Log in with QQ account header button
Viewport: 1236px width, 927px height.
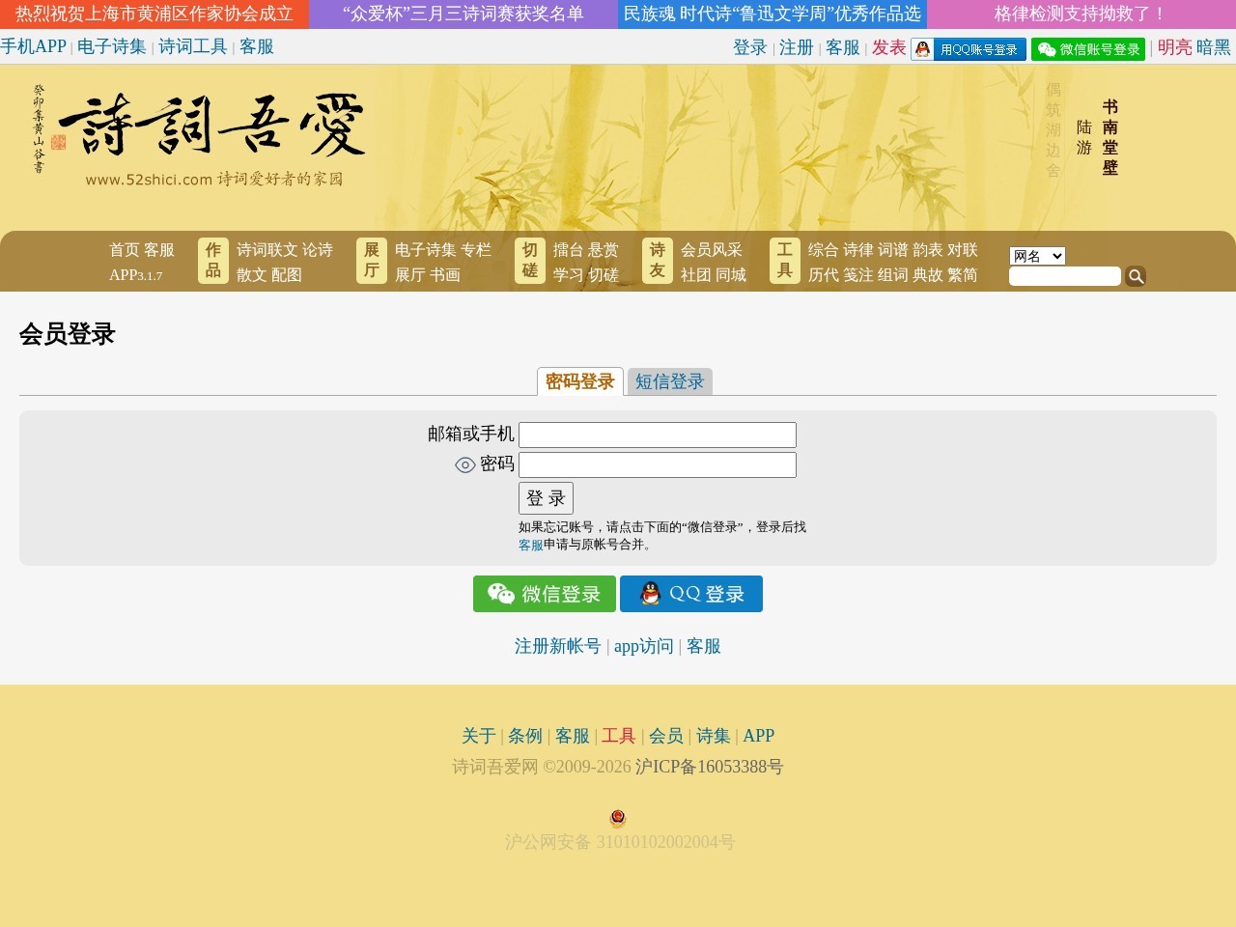969,49
